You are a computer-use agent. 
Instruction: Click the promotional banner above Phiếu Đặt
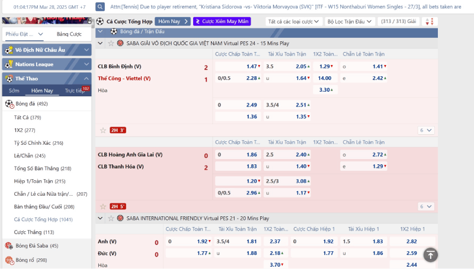pyautogui.click(x=47, y=20)
